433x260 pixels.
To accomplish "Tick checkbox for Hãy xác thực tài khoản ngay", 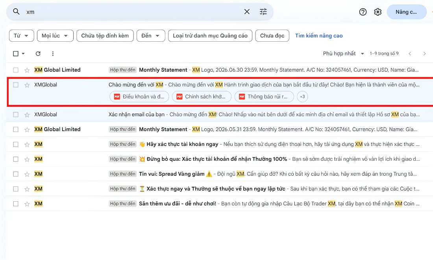I will (16, 144).
